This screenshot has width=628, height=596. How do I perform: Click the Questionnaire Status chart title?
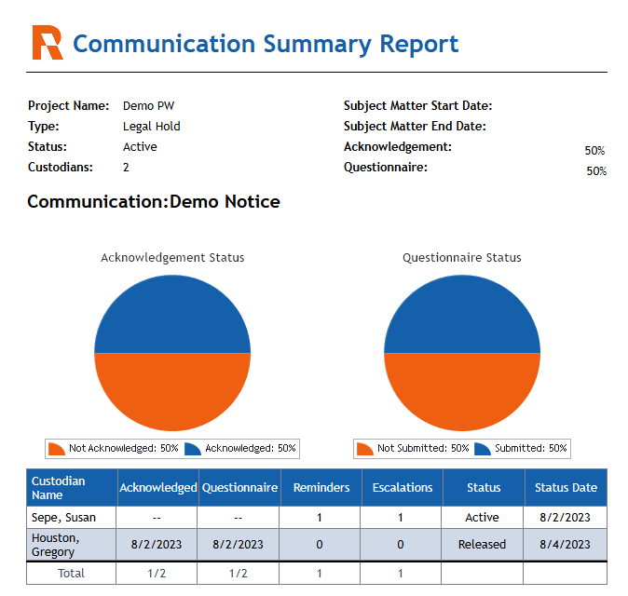point(462,258)
